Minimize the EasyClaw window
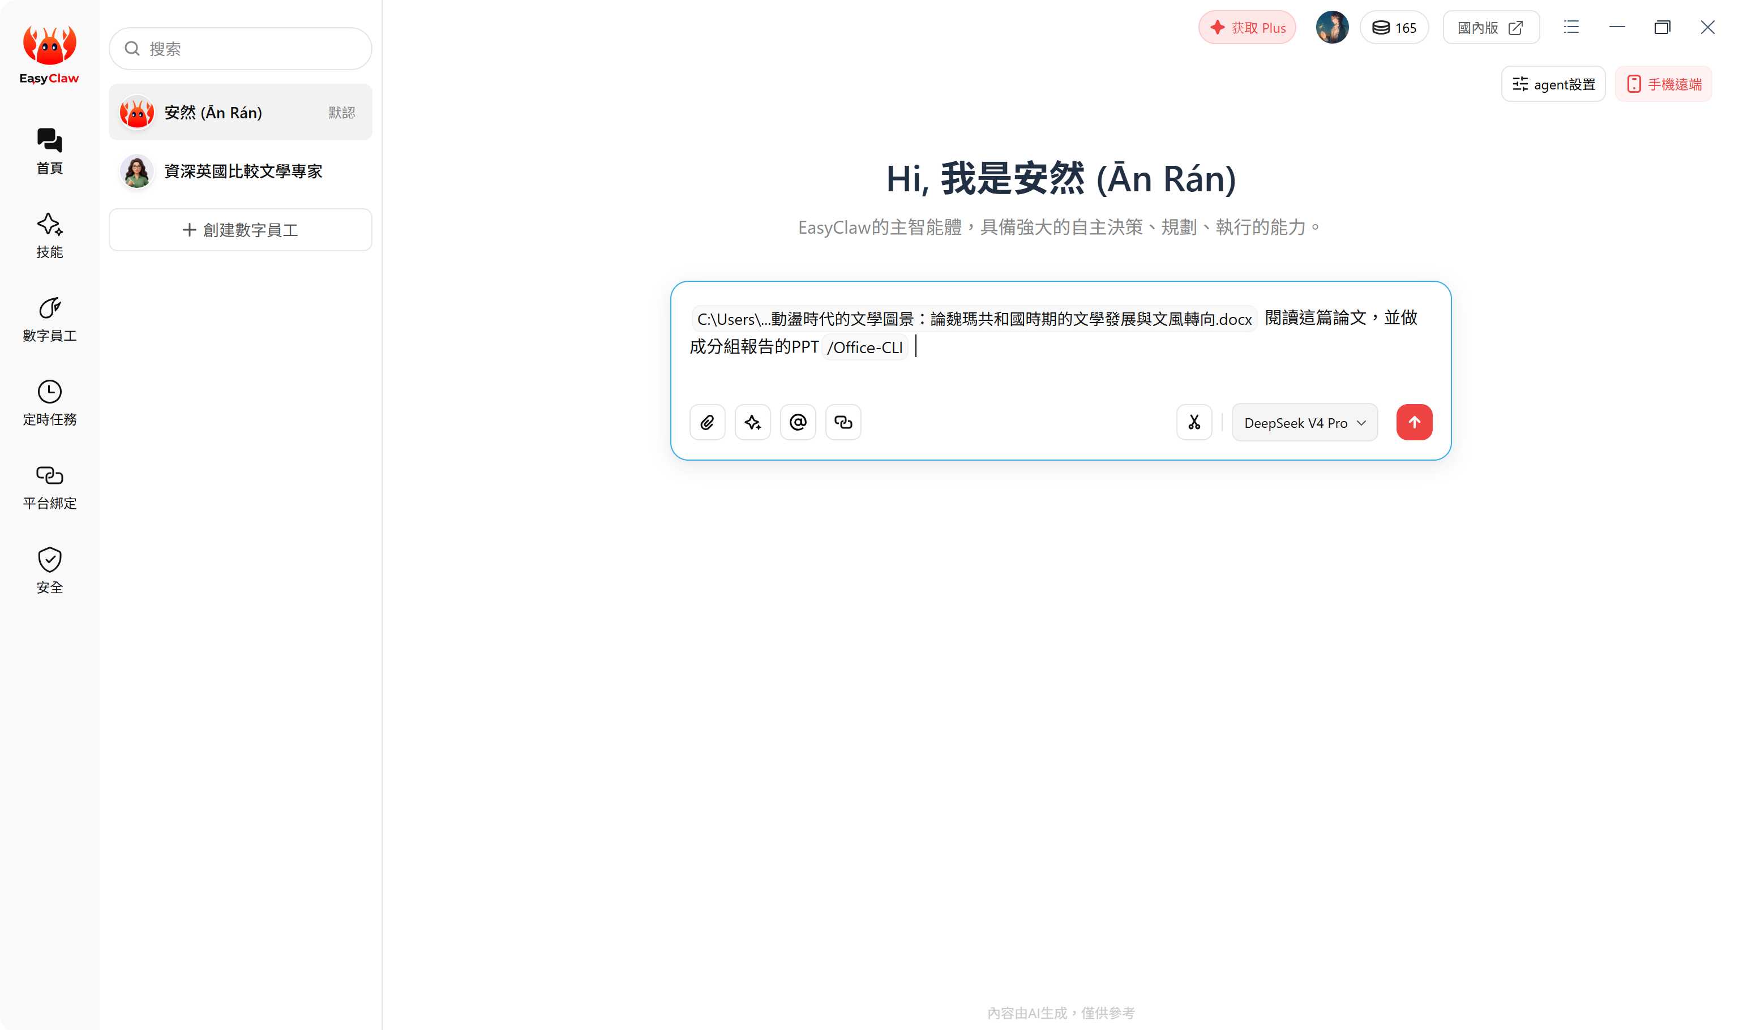 pos(1617,27)
